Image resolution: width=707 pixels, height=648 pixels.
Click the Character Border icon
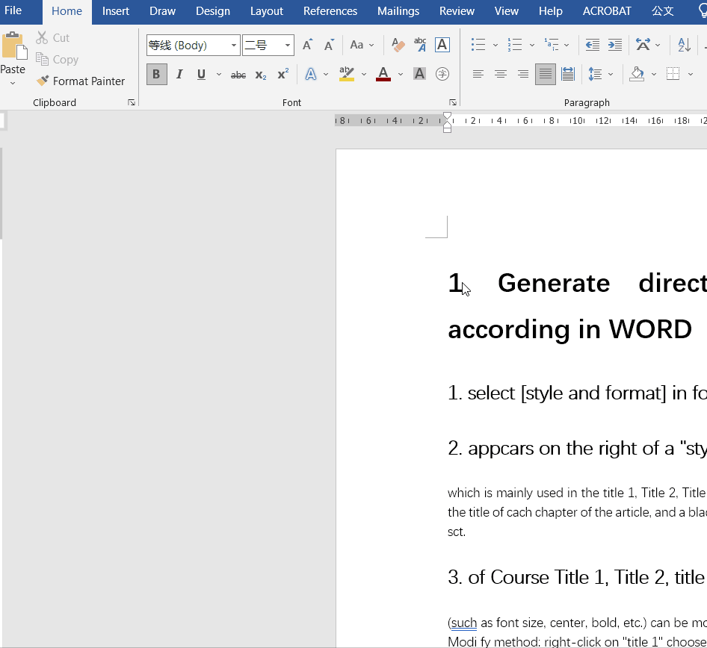coord(442,45)
